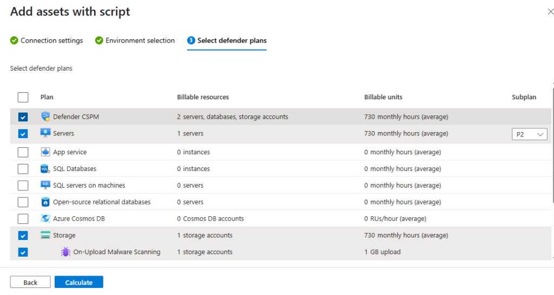Click the Billable resources column header
This screenshot has width=554, height=295.
point(203,97)
